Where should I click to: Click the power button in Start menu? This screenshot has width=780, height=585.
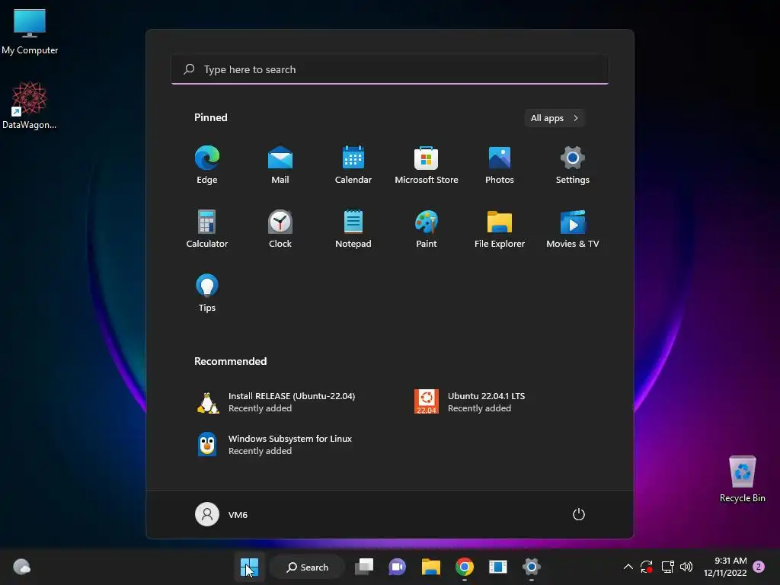[579, 514]
